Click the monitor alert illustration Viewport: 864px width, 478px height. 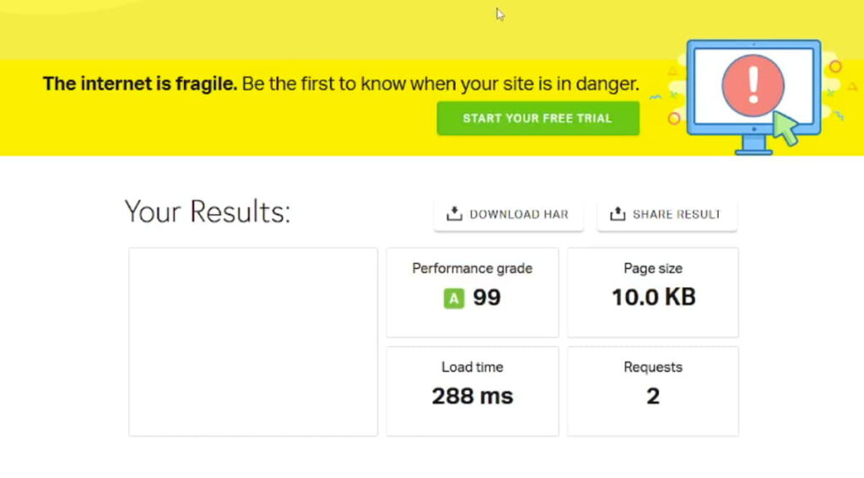click(753, 97)
